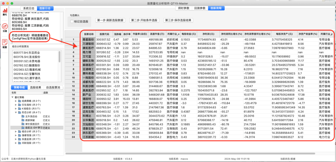The width and height of the screenshot is (336, 162).
Task: Click 第一步:刷新选股数据 button
Action: (x=110, y=20)
